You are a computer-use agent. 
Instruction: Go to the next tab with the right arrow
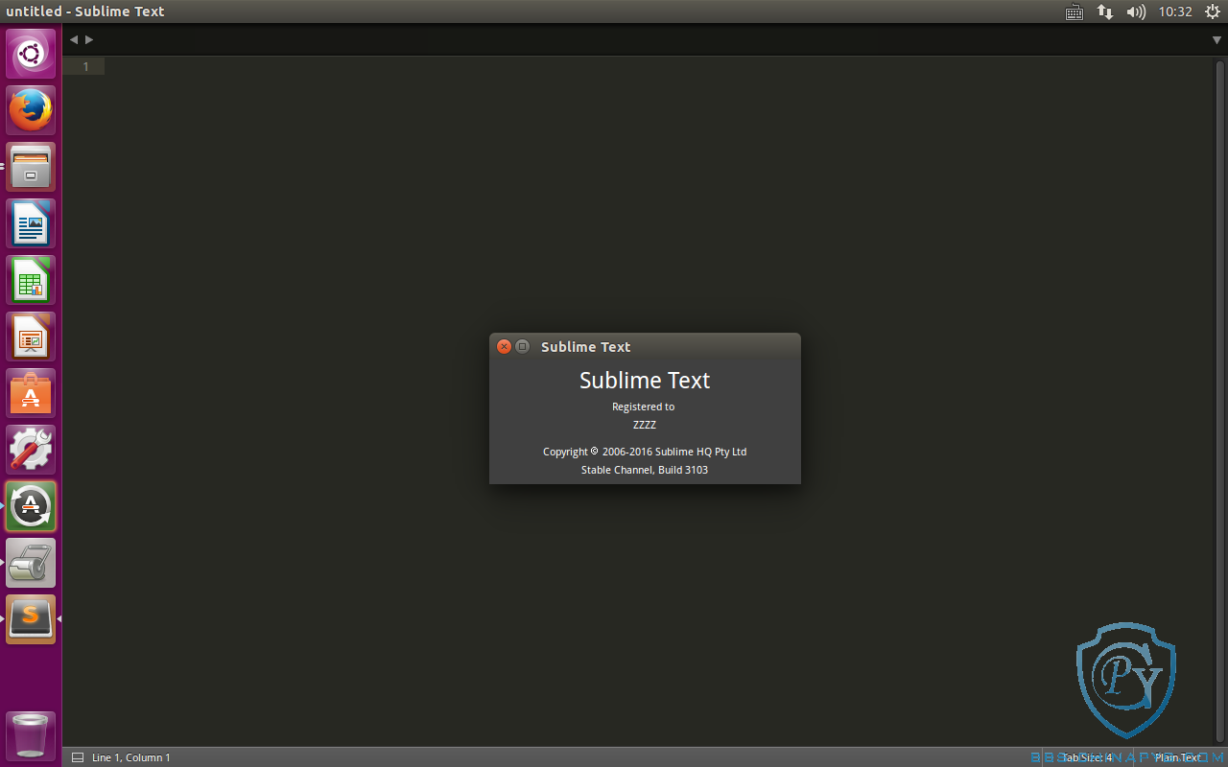pyautogui.click(x=89, y=39)
